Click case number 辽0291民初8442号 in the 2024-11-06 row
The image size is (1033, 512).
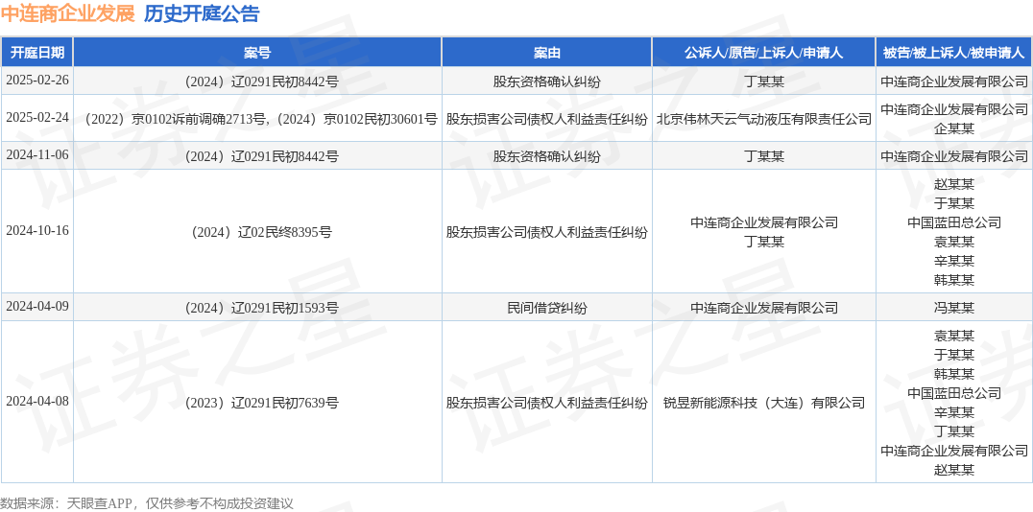(257, 156)
